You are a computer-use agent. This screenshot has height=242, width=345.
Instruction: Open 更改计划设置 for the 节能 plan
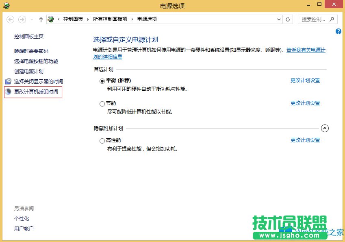coord(305,103)
